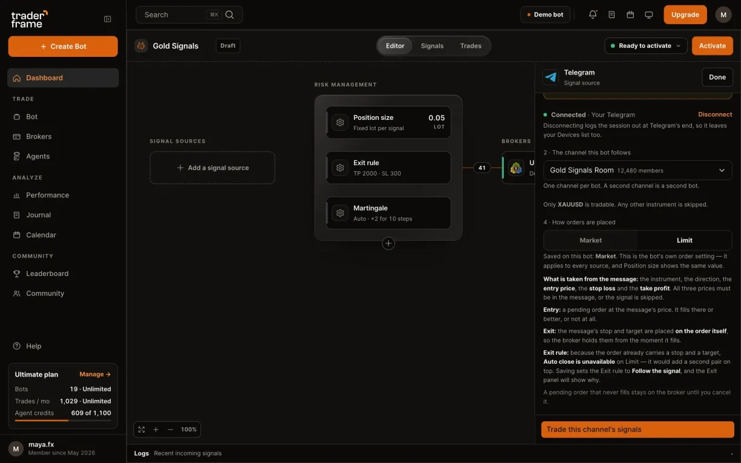The height and width of the screenshot is (463, 741).
Task: Click the Upgrade button
Action: click(685, 15)
